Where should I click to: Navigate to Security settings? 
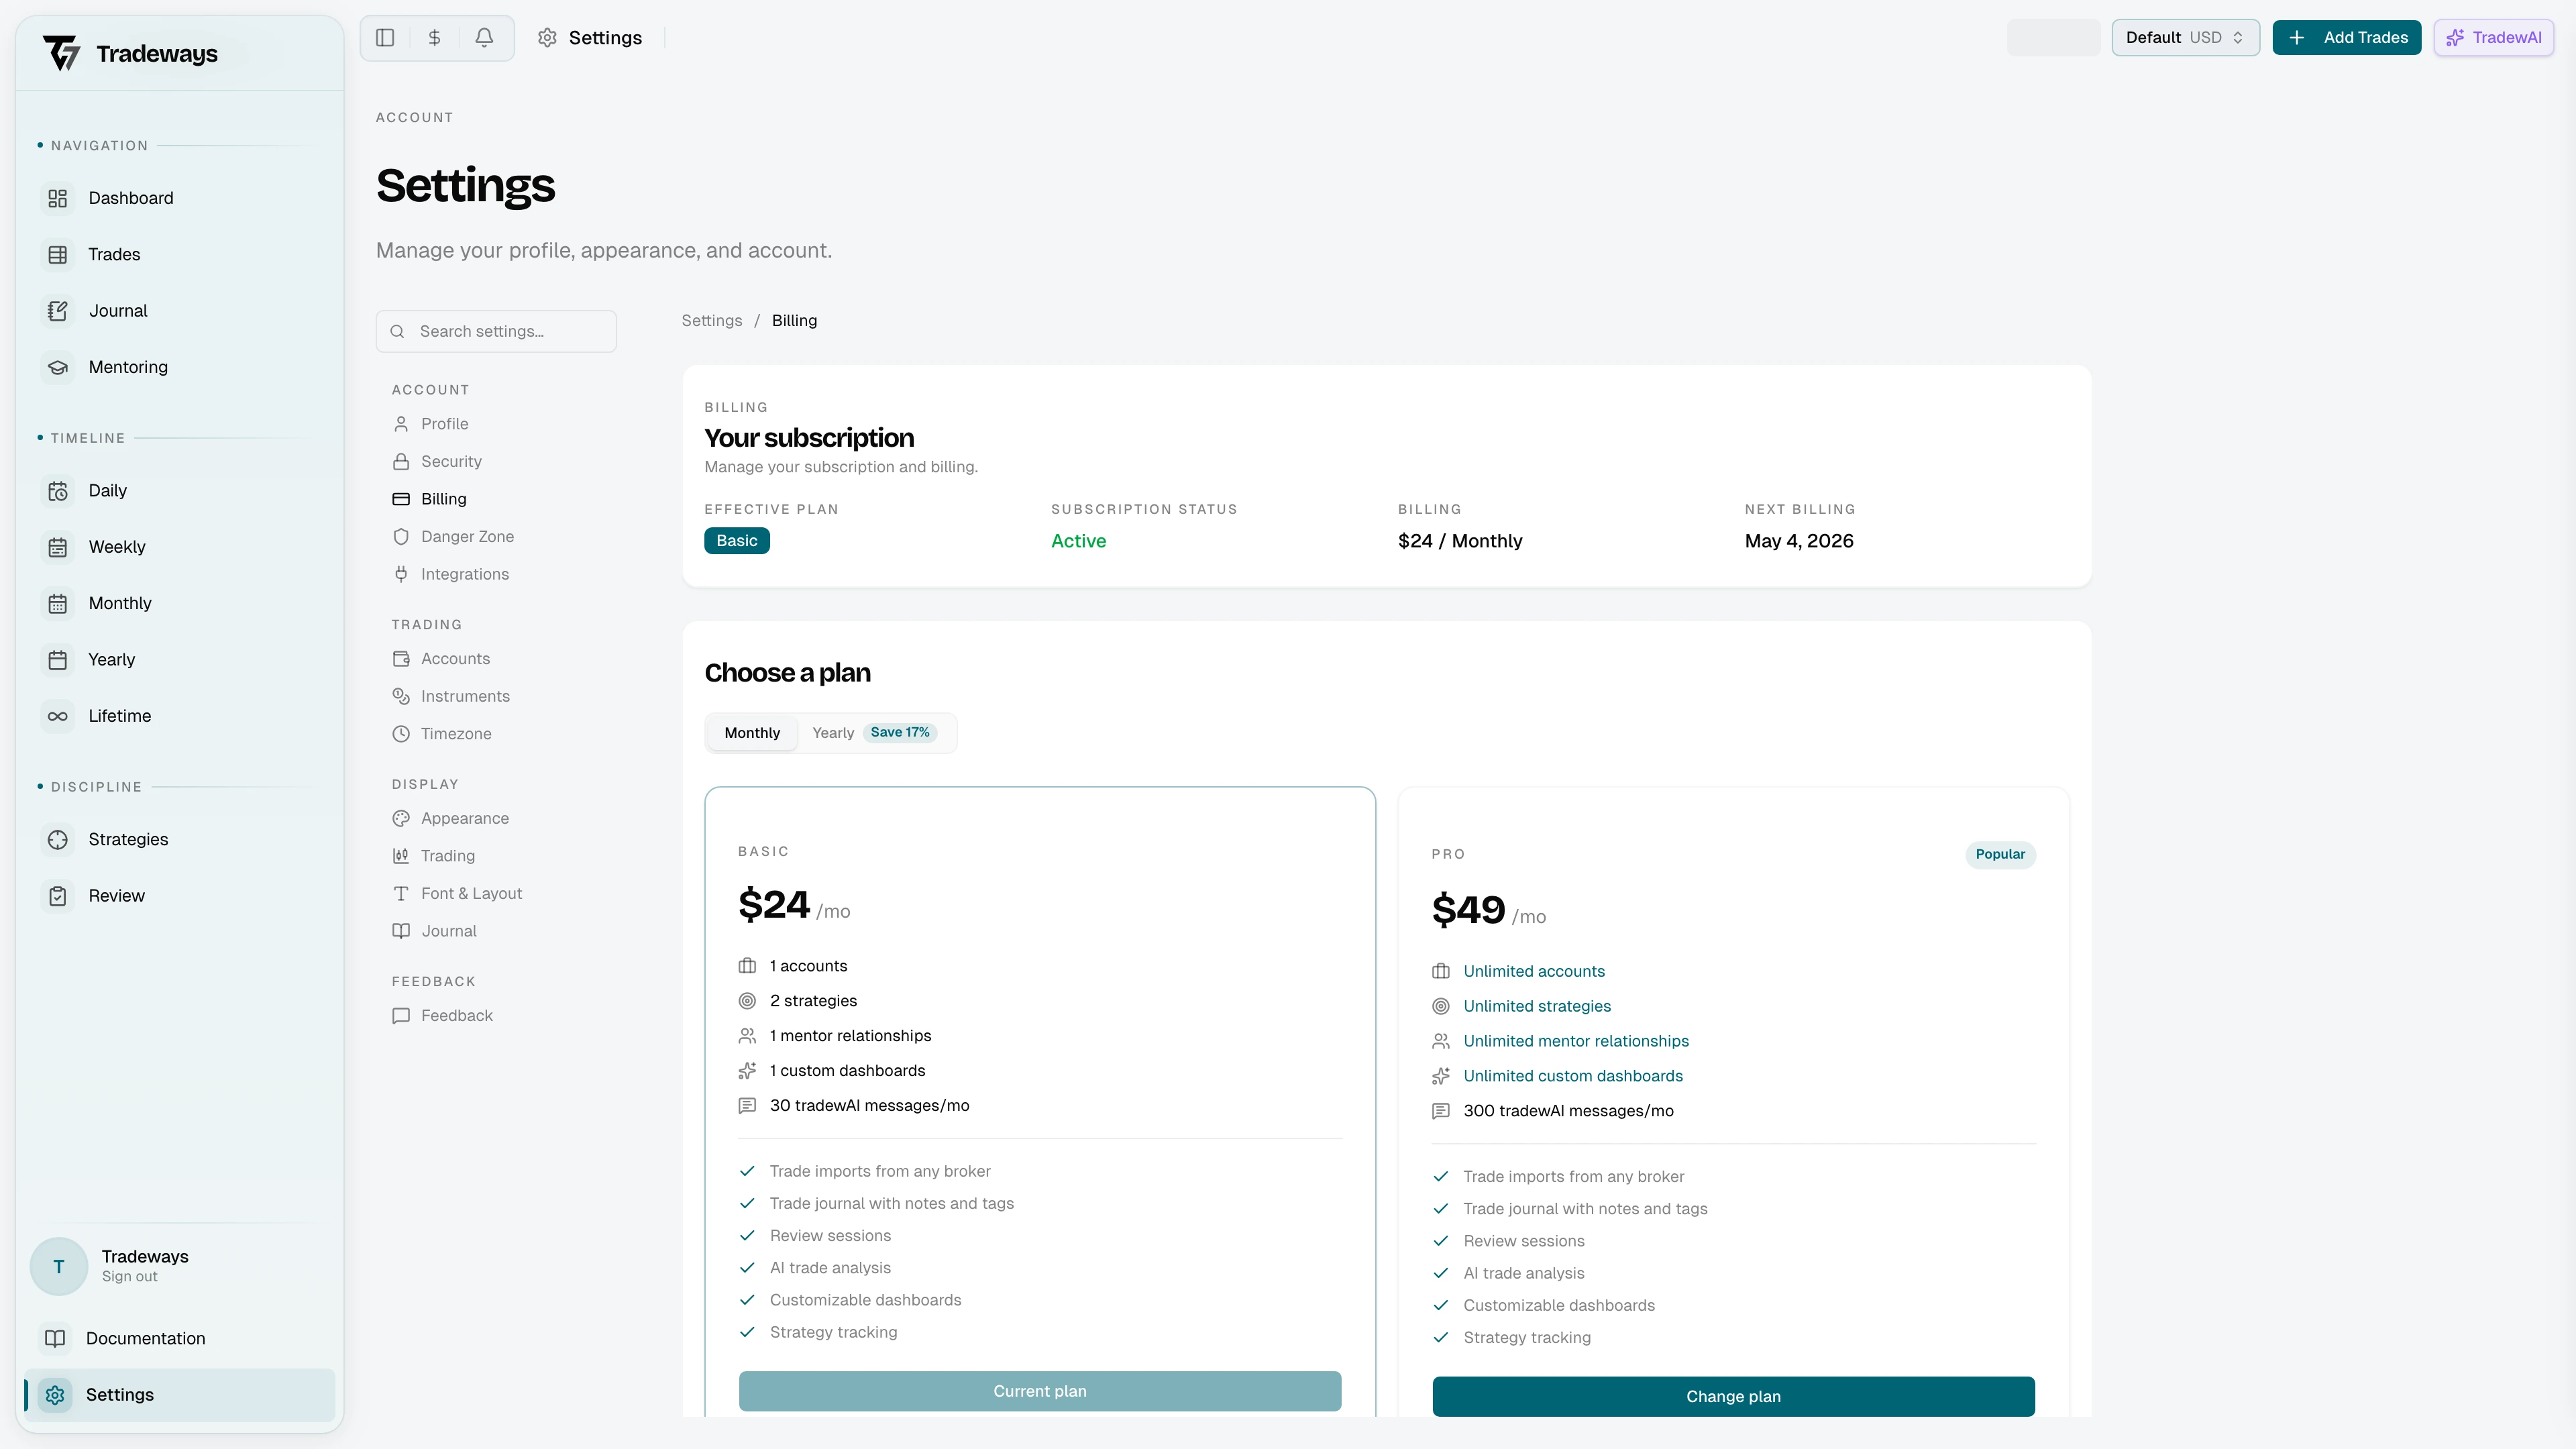pos(450,461)
